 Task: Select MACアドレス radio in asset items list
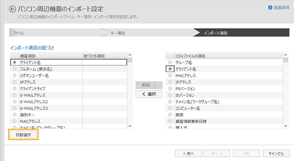(14, 121)
